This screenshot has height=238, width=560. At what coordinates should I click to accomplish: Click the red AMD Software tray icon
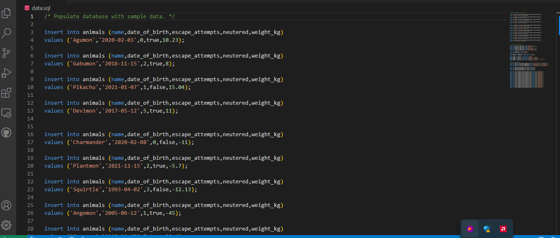tap(503, 229)
